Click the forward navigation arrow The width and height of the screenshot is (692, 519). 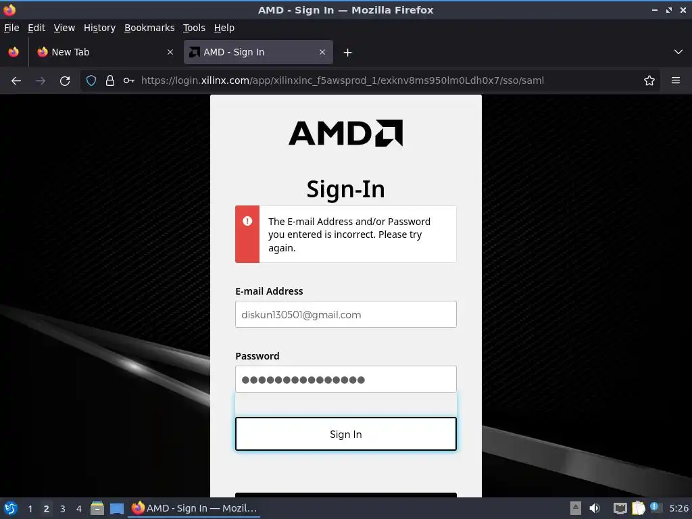pos(41,81)
